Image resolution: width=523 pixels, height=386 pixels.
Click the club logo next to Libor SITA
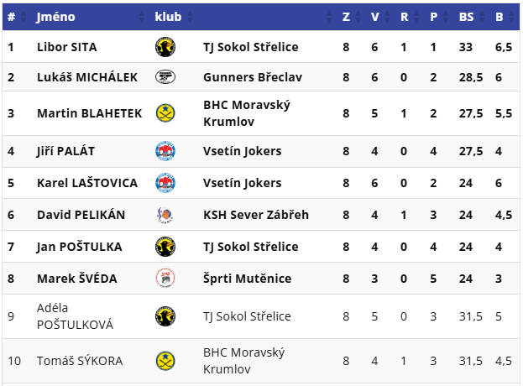pyautogui.click(x=165, y=47)
